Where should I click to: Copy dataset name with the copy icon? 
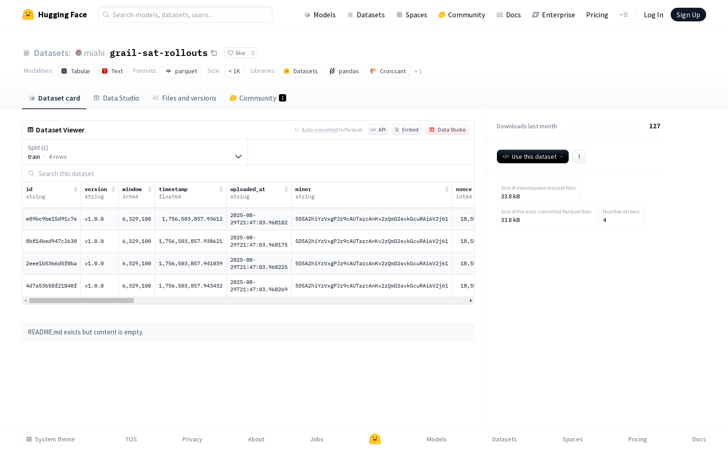pyautogui.click(x=214, y=53)
